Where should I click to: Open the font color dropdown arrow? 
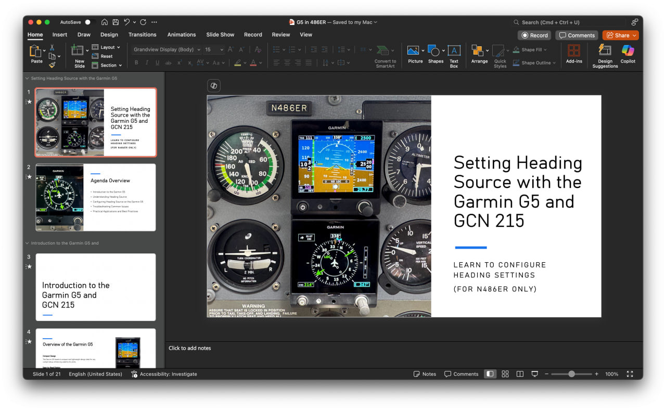pyautogui.click(x=260, y=63)
